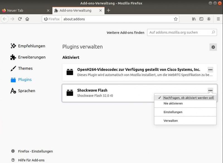Close the Add-ons-Verwaltung tab
The height and width of the screenshot is (163, 223).
tap(100, 10)
